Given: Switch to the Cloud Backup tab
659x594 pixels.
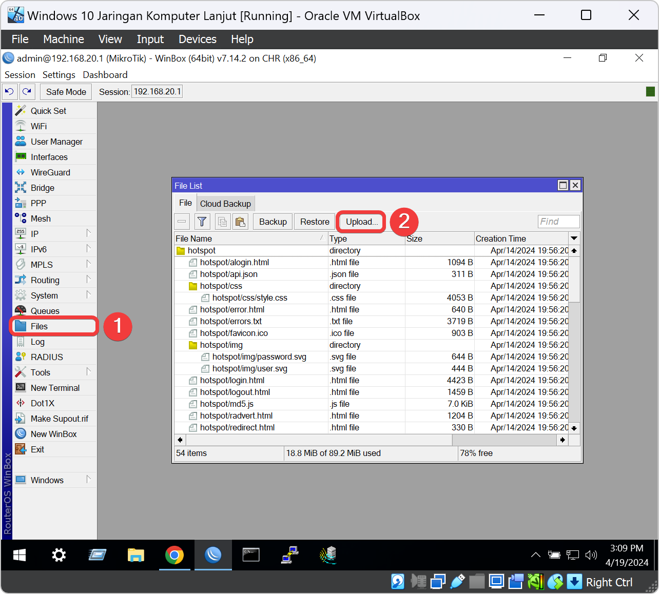Looking at the screenshot, I should (x=225, y=204).
